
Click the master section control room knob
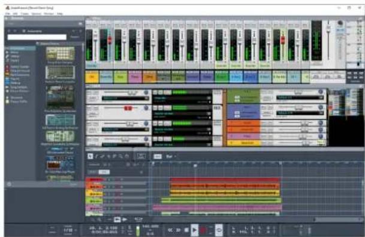[340, 23]
